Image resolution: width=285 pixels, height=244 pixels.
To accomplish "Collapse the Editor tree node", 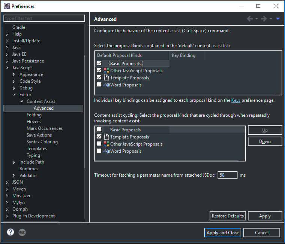I will click(x=14, y=94).
